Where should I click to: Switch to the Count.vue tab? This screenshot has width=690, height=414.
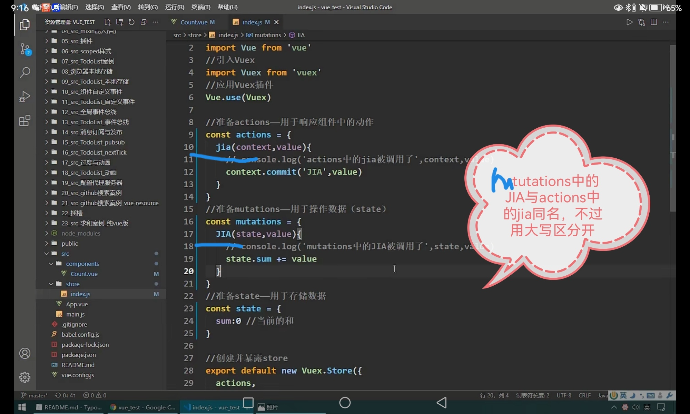[194, 22]
